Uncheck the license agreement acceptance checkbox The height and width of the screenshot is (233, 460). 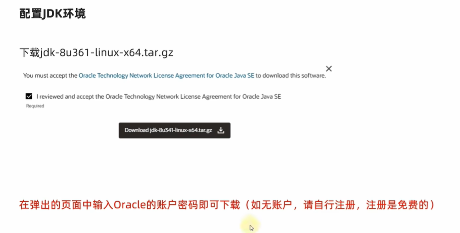pyautogui.click(x=29, y=96)
